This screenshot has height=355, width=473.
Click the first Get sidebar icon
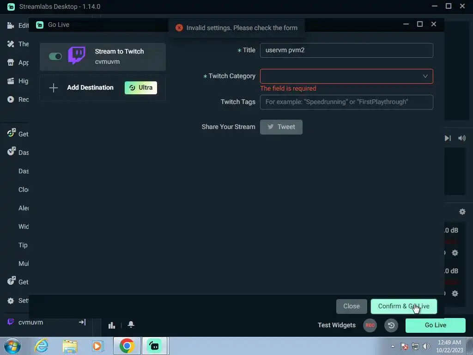(x=11, y=133)
